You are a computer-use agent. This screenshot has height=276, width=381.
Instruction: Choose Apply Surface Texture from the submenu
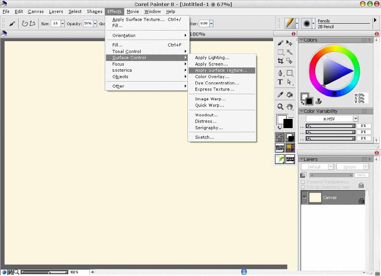tap(221, 70)
